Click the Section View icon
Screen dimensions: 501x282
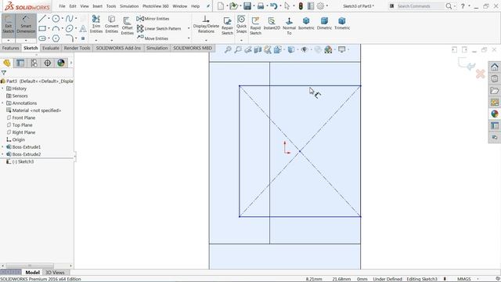[x=258, y=49]
